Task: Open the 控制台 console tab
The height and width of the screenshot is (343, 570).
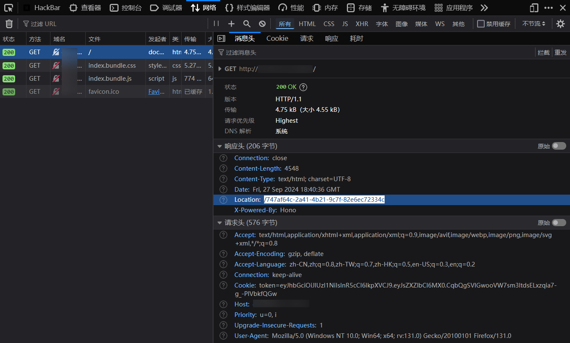Action: (x=126, y=8)
